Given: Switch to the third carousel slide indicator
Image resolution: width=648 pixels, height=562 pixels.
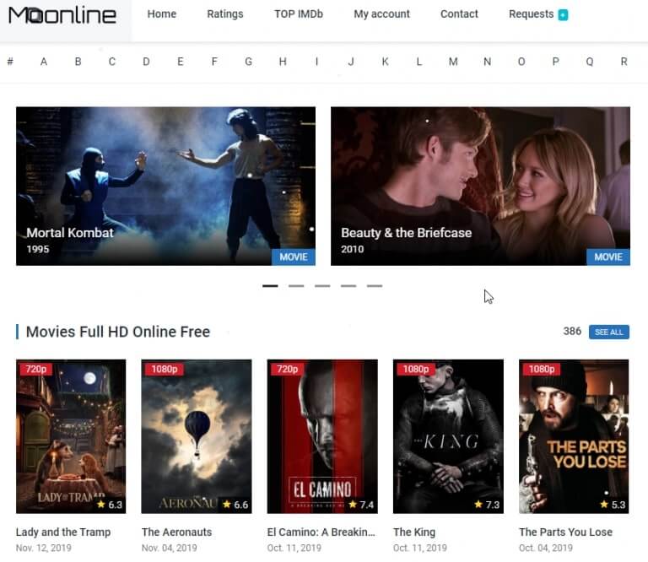Looking at the screenshot, I should [322, 286].
